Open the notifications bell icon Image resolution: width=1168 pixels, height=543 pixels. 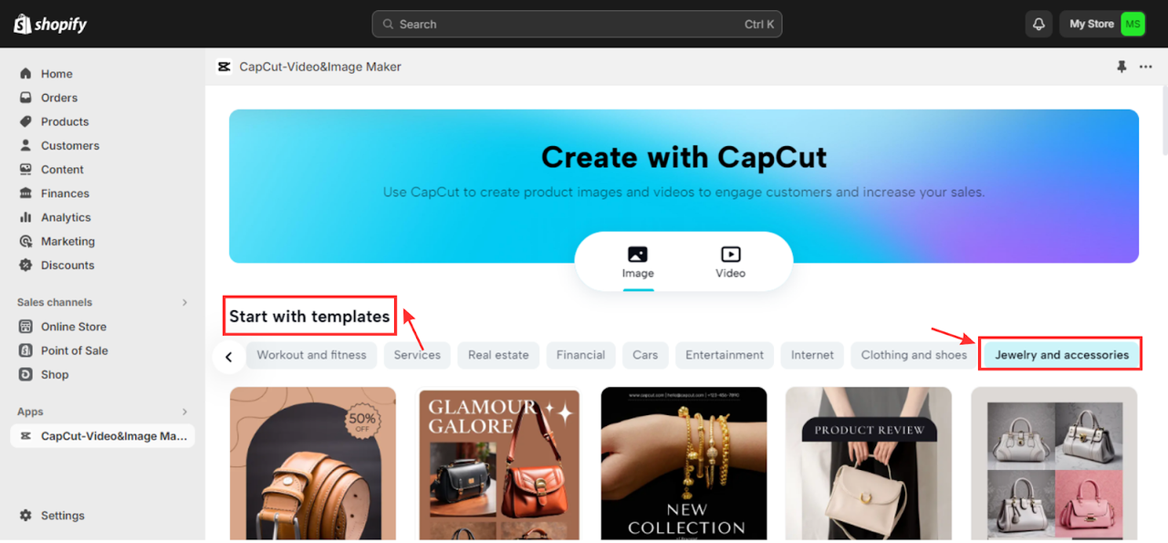(x=1038, y=25)
